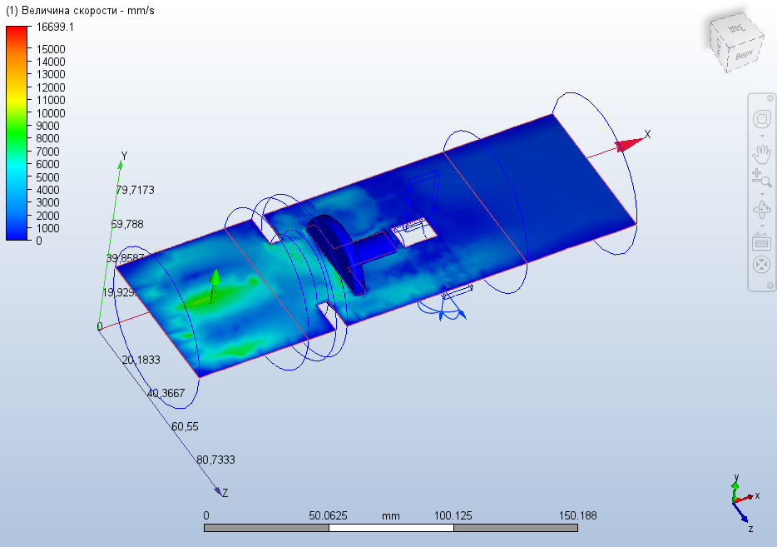
Task: Click the legend value 15000
Action: (x=51, y=49)
